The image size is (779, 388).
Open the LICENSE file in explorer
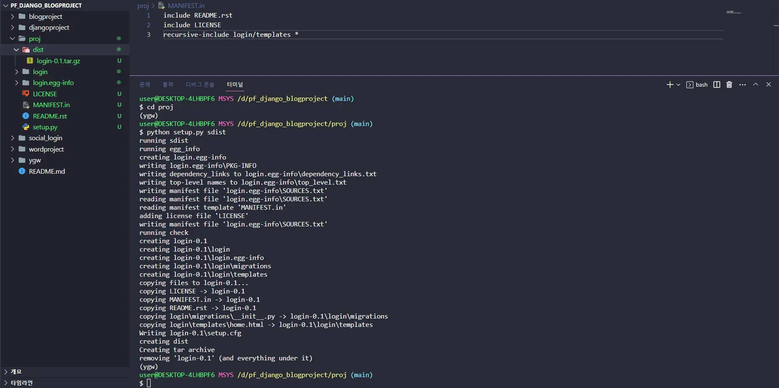tap(45, 94)
